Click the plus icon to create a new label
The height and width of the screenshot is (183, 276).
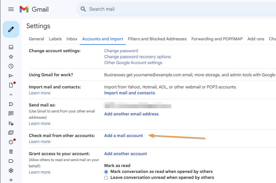coord(11,180)
